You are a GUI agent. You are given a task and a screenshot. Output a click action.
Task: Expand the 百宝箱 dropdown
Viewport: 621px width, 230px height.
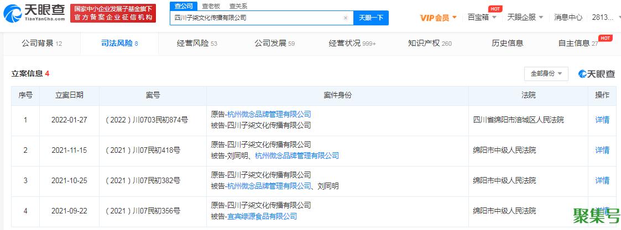(x=482, y=18)
